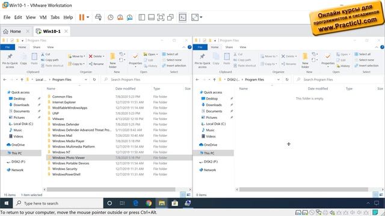Toggle the VMware library sidebar icon
The width and height of the screenshot is (385, 216).
coord(142,17)
